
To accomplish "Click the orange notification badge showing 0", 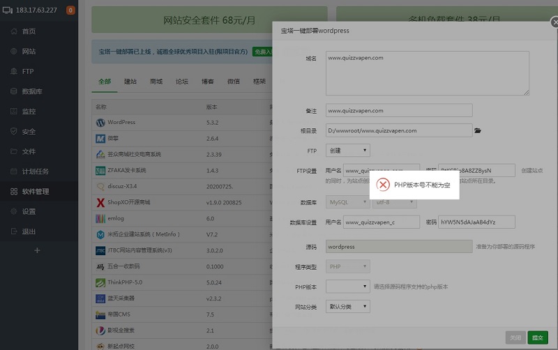I will 70,10.
